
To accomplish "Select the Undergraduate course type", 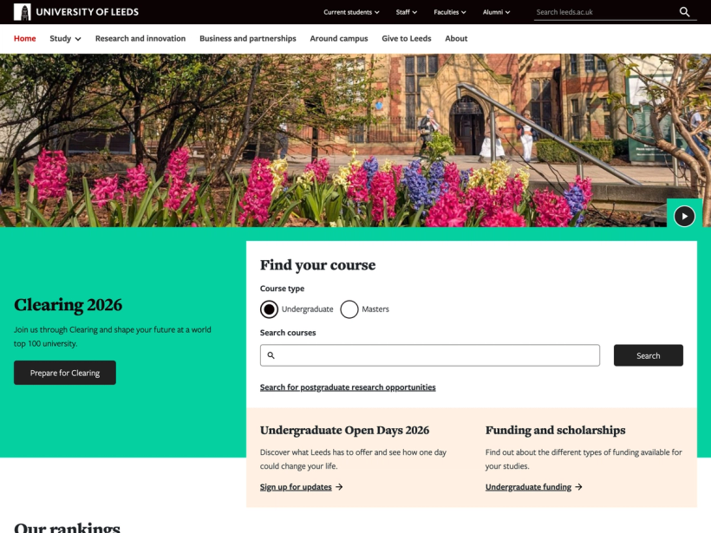I will [x=269, y=309].
